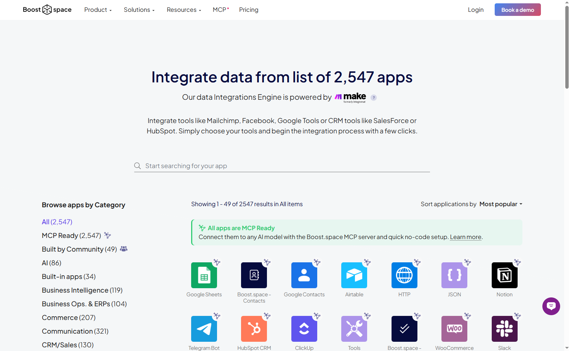Select the Notion app icon
This screenshot has height=351, width=569.
pyautogui.click(x=504, y=275)
